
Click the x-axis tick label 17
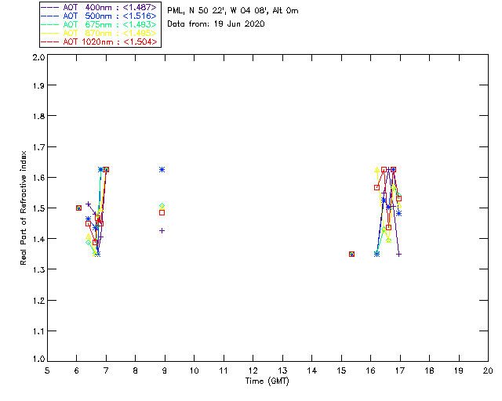coord(400,370)
